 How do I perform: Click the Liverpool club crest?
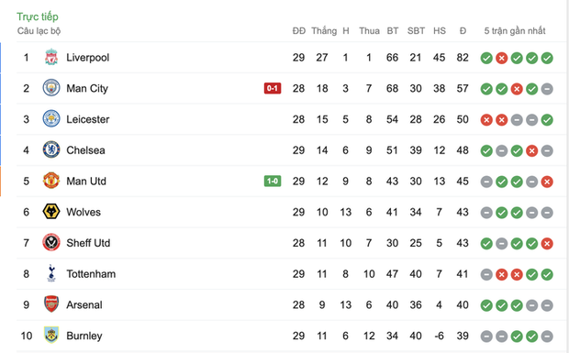tap(51, 57)
